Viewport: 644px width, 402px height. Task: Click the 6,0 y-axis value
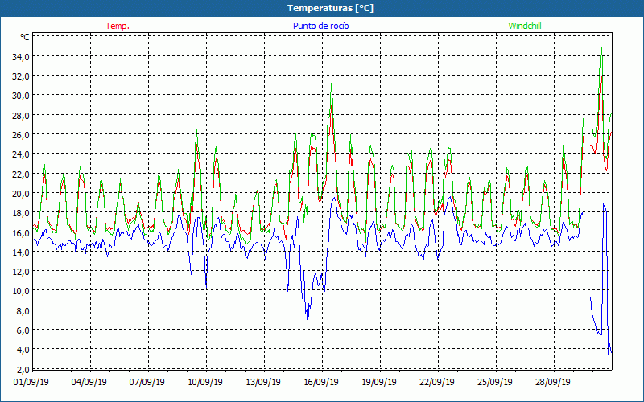click(x=23, y=330)
